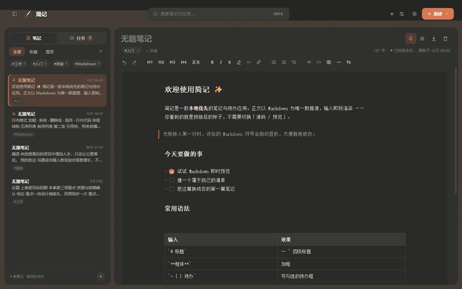
Task: Open the note dated 今天 06:09
Action: 57,125
